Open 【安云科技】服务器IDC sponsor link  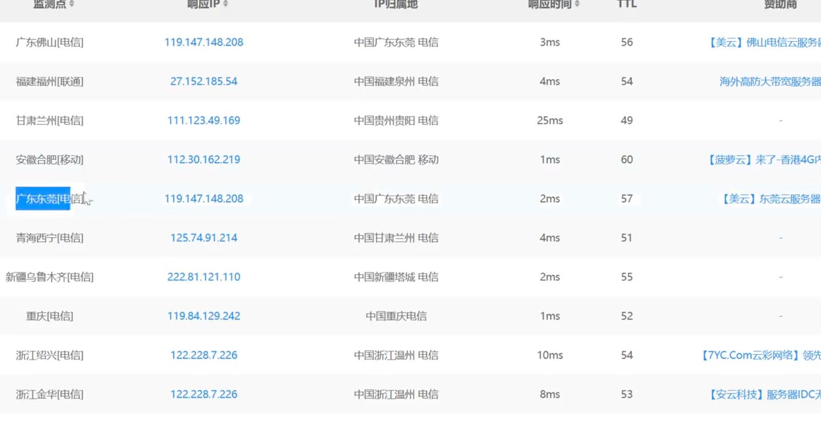point(764,394)
